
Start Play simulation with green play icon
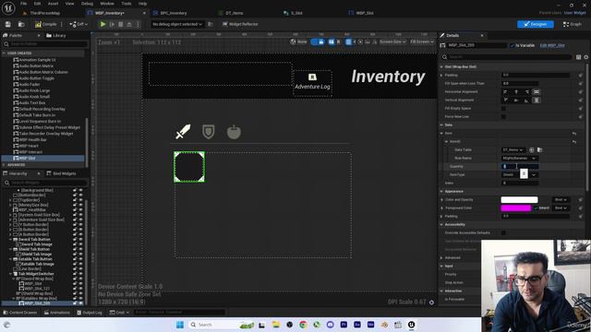pos(103,24)
